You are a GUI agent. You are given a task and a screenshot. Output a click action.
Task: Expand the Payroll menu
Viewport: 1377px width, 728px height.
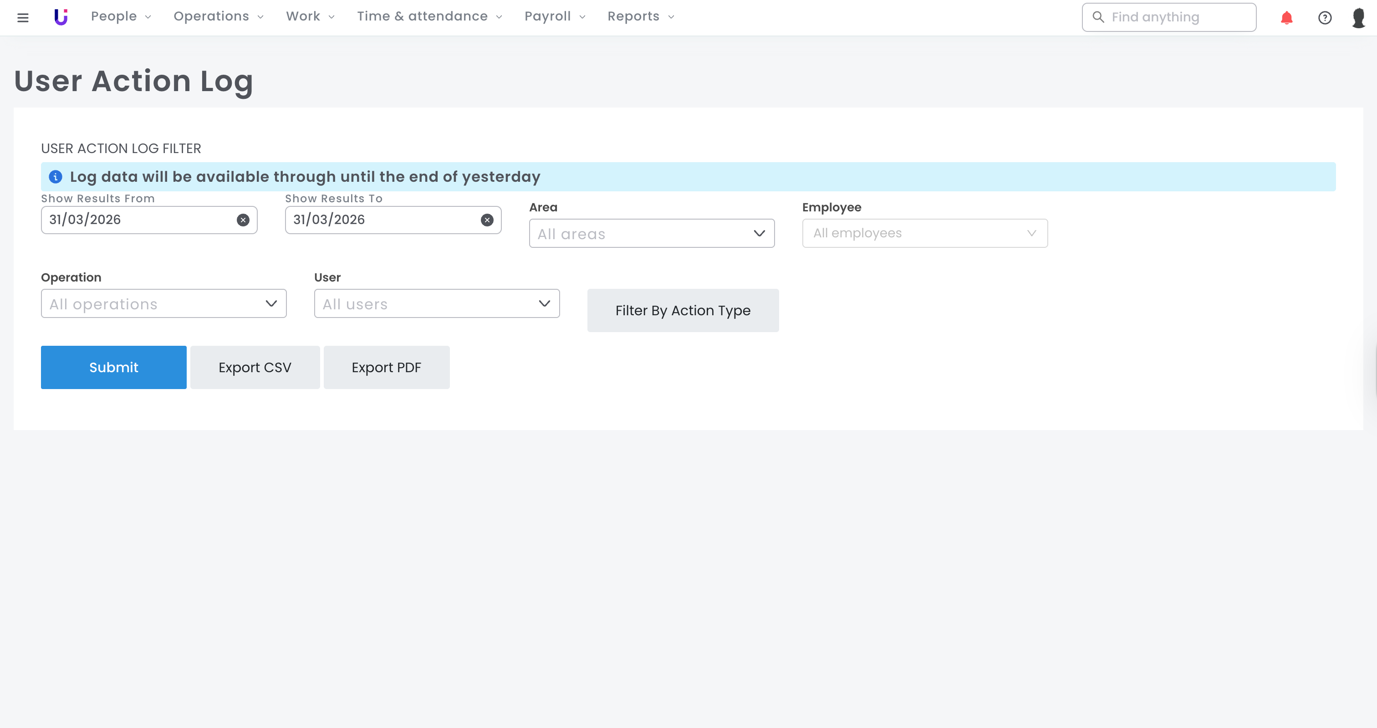[x=554, y=16]
